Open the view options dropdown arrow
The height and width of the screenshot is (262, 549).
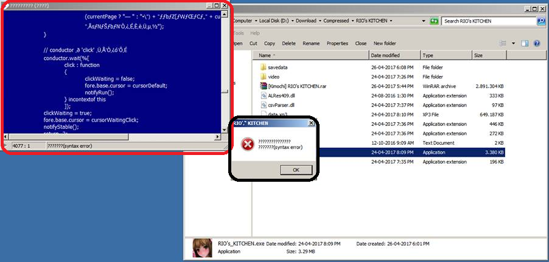513,43
